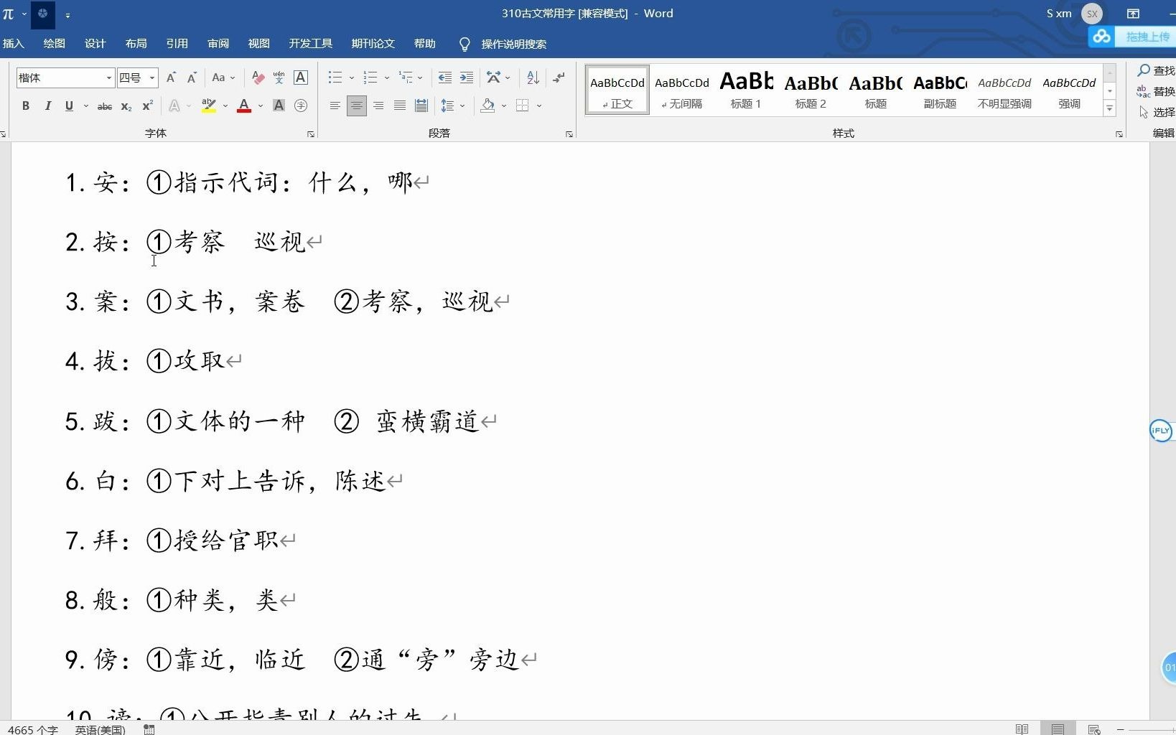1176x735 pixels.
Task: Apply character border icon
Action: click(301, 78)
